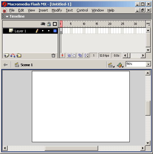Collapse the Timeline panel triangle
This screenshot has height=154, width=153.
click(x=7, y=17)
